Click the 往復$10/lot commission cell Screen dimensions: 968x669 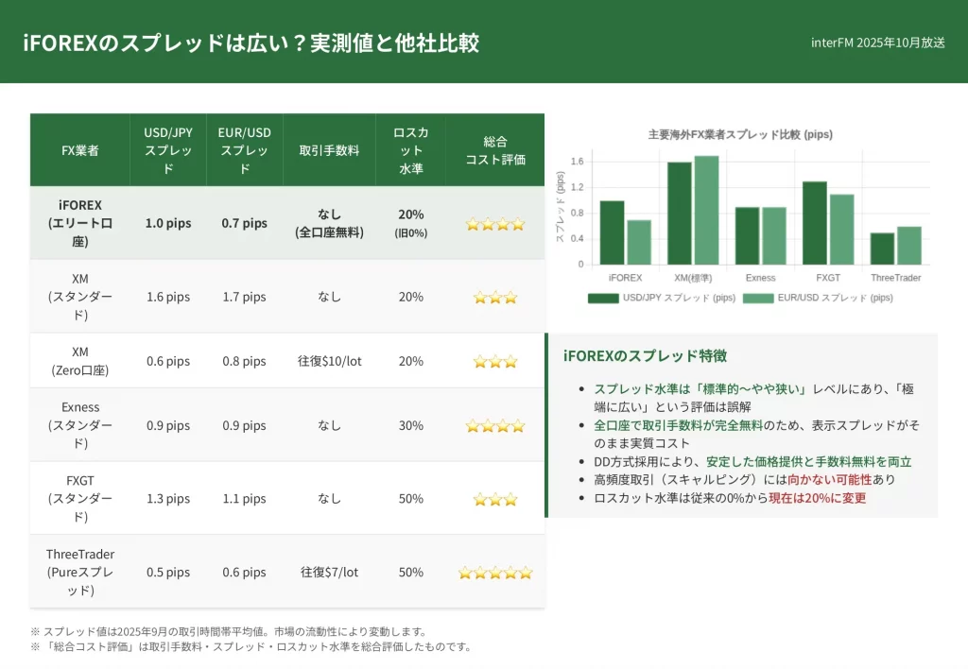[x=329, y=361]
